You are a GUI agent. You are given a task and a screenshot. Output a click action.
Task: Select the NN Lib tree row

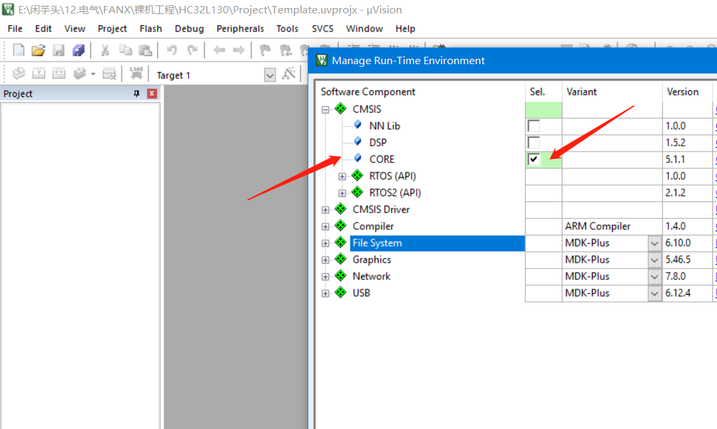tap(385, 126)
